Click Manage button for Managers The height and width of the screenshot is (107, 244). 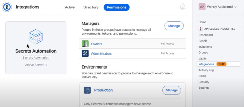(174, 26)
